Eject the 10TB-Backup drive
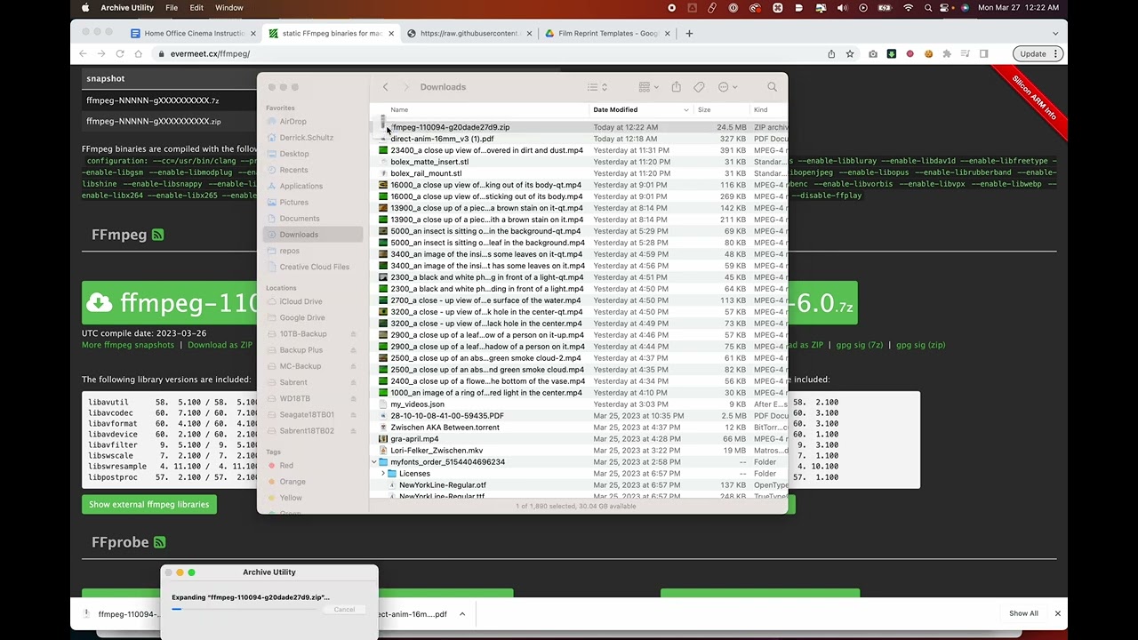 tap(353, 334)
